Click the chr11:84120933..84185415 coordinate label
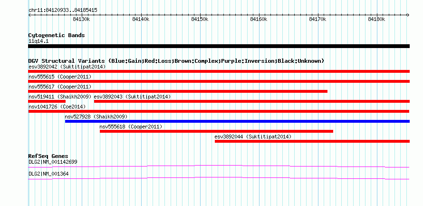Image resolution: width=423 pixels, height=206 pixels. [63, 10]
